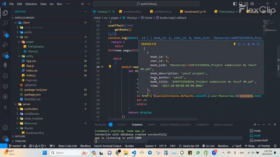Toggle the secondary sidebar layout button
The image size is (280, 157).
pyautogui.click(x=246, y=4)
